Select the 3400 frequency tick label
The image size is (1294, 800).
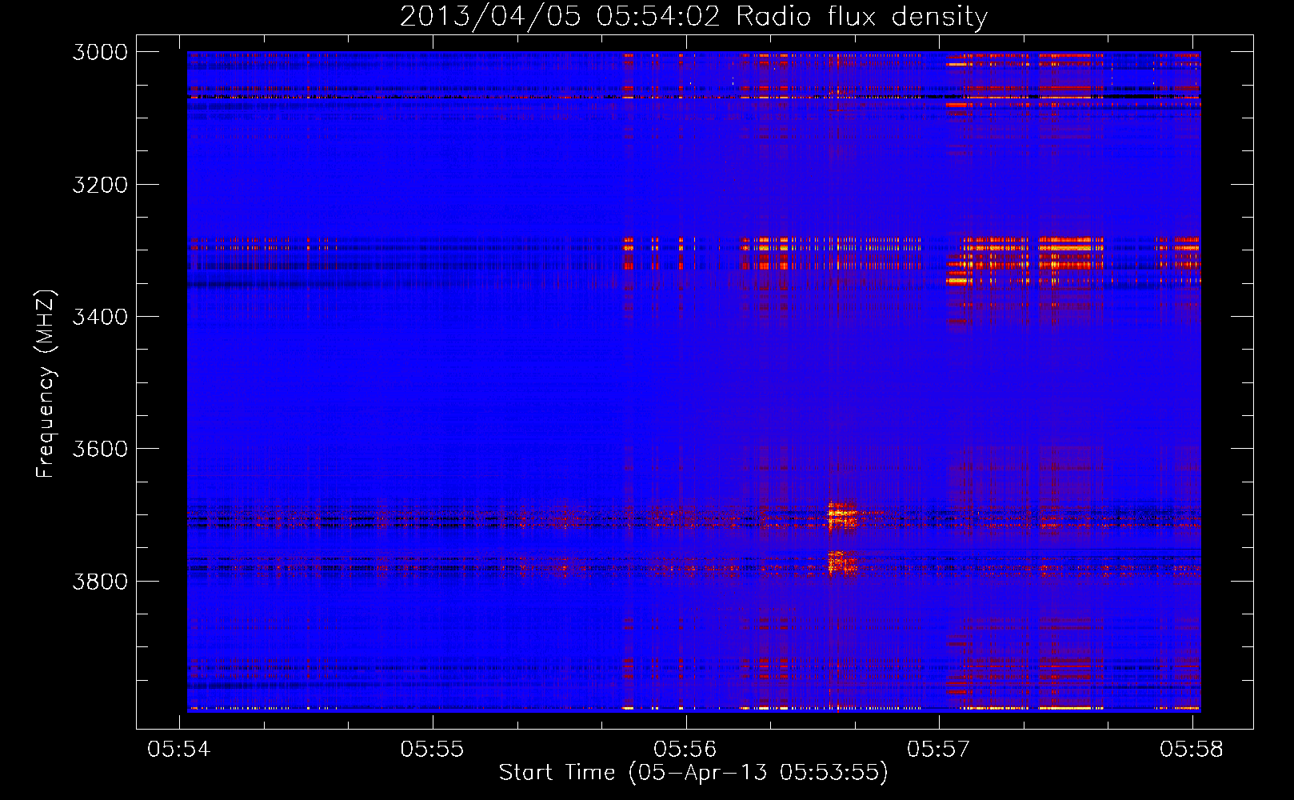point(100,317)
